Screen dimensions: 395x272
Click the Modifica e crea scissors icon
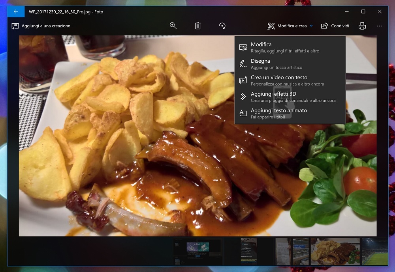[271, 26]
